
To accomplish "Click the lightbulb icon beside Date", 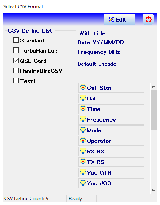I will pos(83,98).
